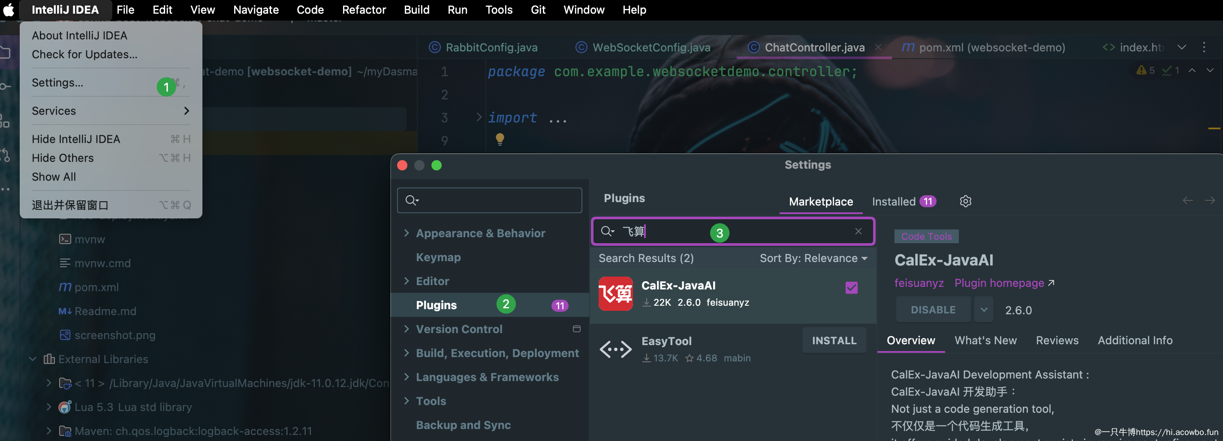Expand the Lua 5.3 library node

pos(48,407)
